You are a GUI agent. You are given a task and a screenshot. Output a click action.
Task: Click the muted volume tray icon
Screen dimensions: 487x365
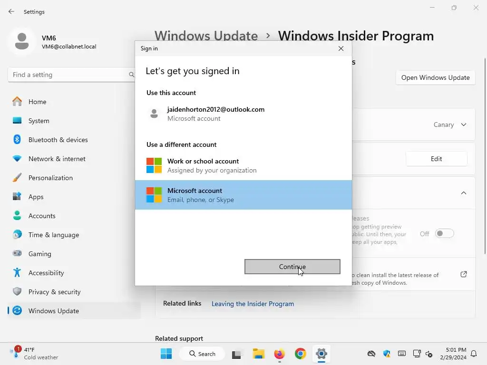[x=429, y=354]
